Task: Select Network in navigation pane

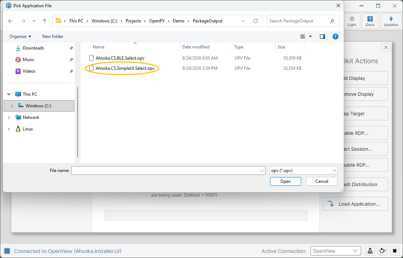Action: [x=31, y=117]
